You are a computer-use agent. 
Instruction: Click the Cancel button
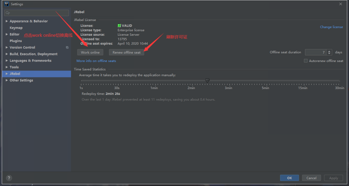pyautogui.click(x=311, y=178)
